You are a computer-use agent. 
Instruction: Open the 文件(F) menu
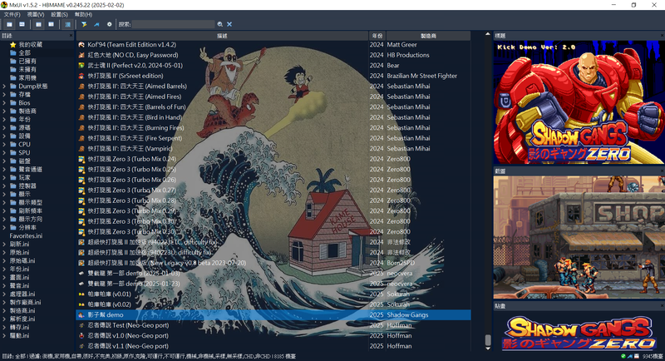point(12,14)
